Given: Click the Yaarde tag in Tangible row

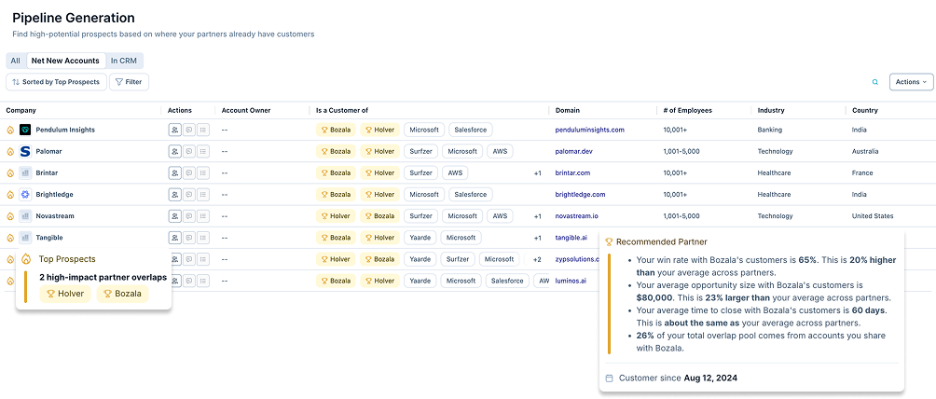Looking at the screenshot, I should coord(420,237).
